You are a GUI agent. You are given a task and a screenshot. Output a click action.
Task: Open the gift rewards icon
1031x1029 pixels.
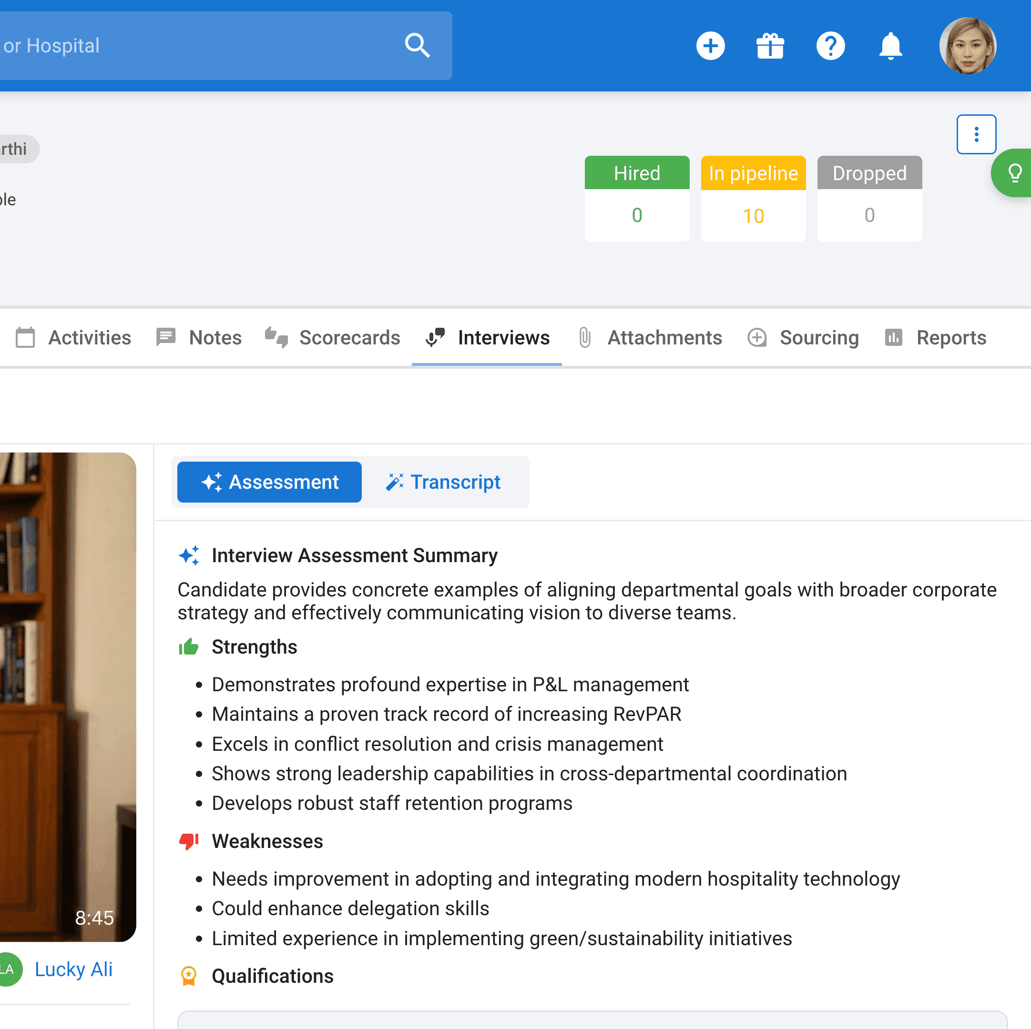click(770, 46)
